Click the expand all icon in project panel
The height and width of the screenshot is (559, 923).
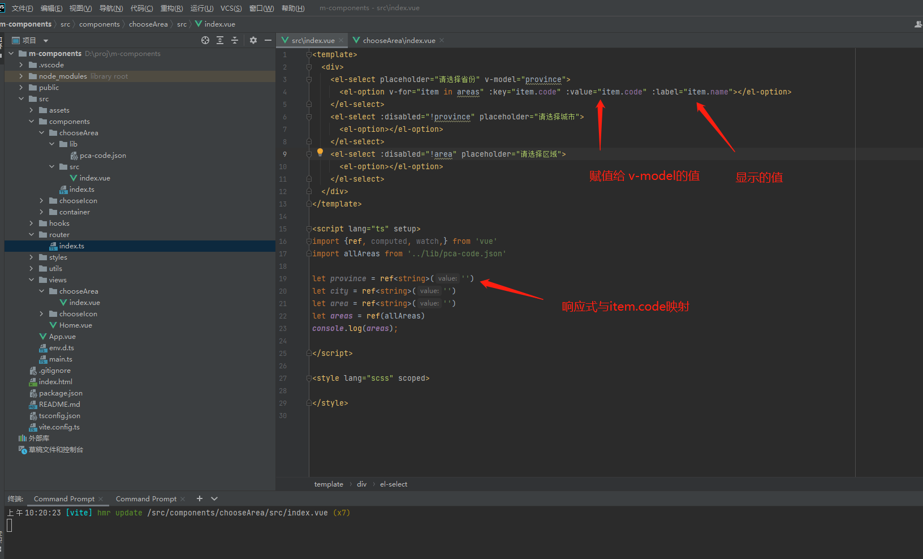220,40
